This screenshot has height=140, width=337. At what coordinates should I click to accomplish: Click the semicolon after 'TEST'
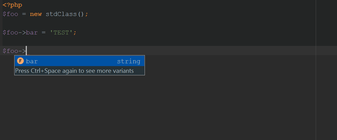tap(75, 33)
